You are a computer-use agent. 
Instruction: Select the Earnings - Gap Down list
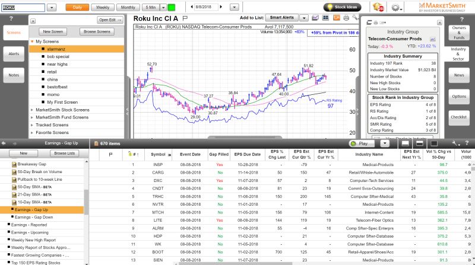34,217
